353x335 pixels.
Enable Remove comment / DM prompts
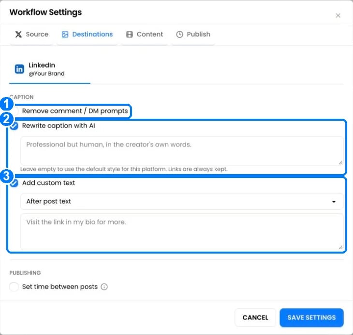(14, 111)
